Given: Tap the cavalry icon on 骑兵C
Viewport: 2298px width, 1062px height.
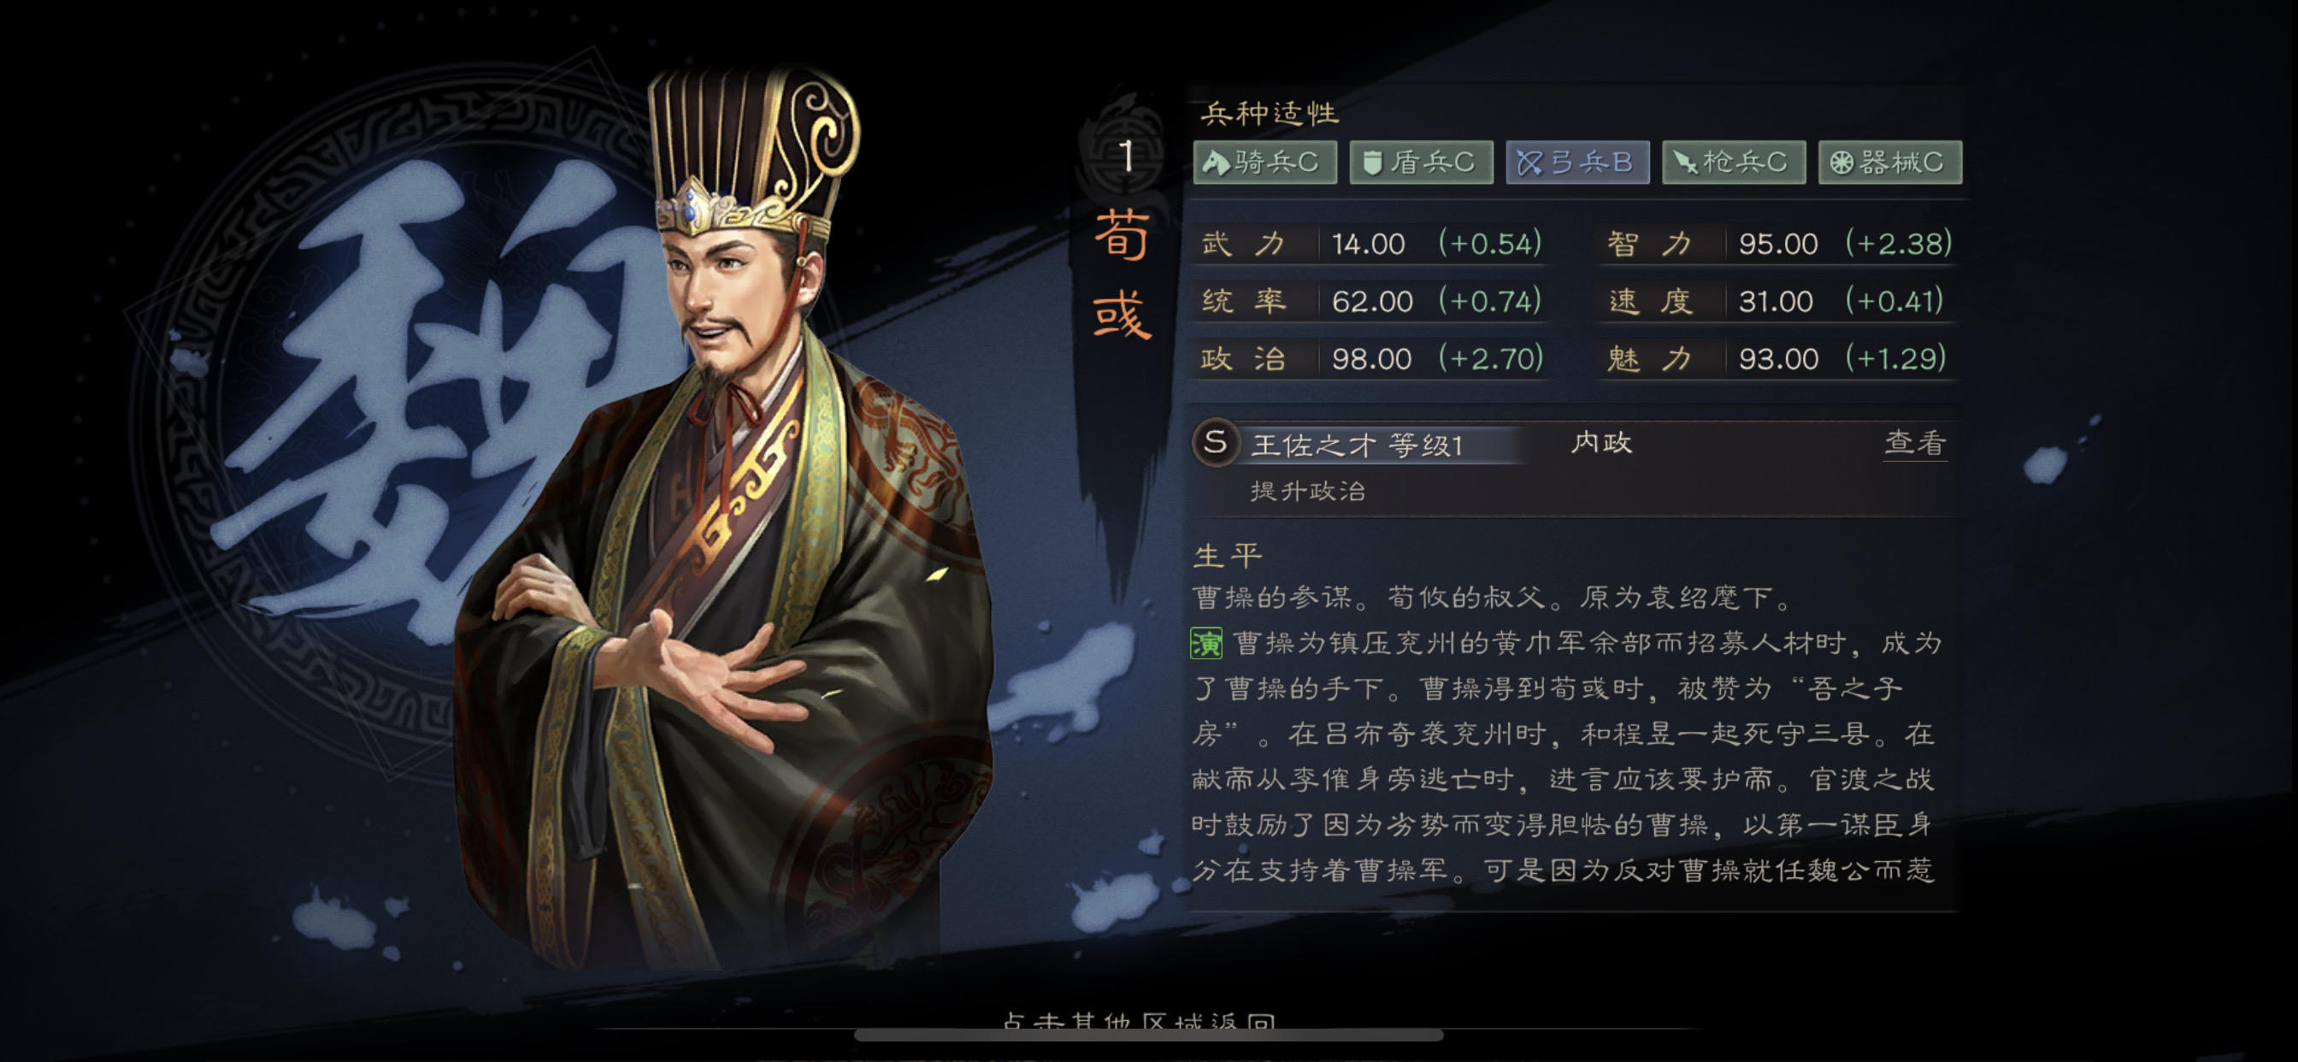Looking at the screenshot, I should pyautogui.click(x=1216, y=162).
